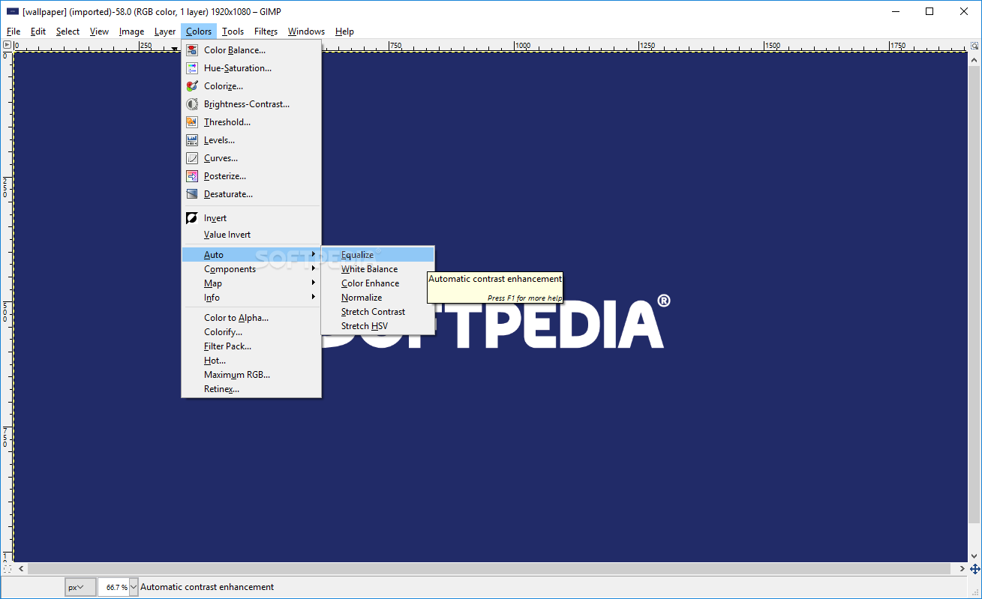Viewport: 982px width, 599px height.
Task: Click the Hue-Saturation icon
Action: 192,68
